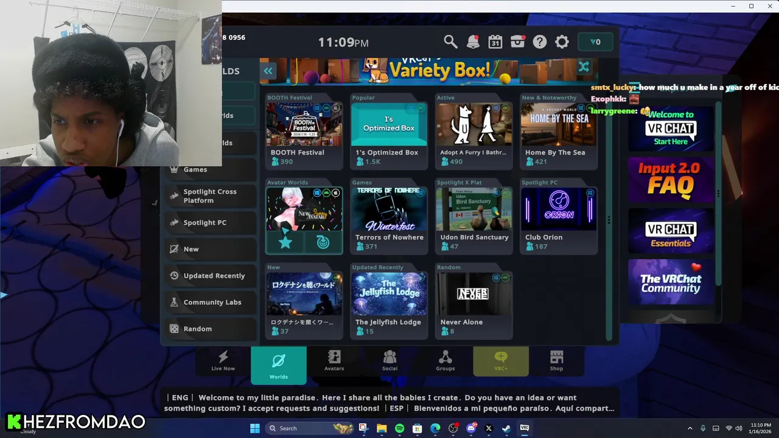
Task: Click the 11:09 PM clock display
Action: point(343,43)
